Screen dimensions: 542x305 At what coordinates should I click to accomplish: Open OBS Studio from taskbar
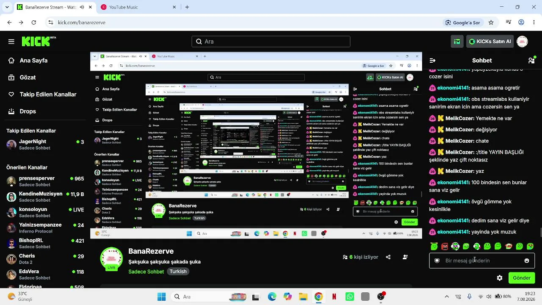tap(381, 297)
